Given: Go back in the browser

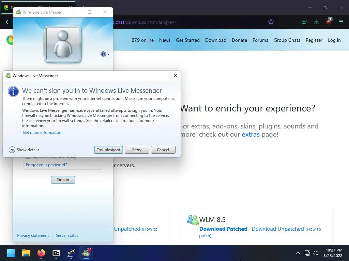Looking at the screenshot, I should (8, 22).
